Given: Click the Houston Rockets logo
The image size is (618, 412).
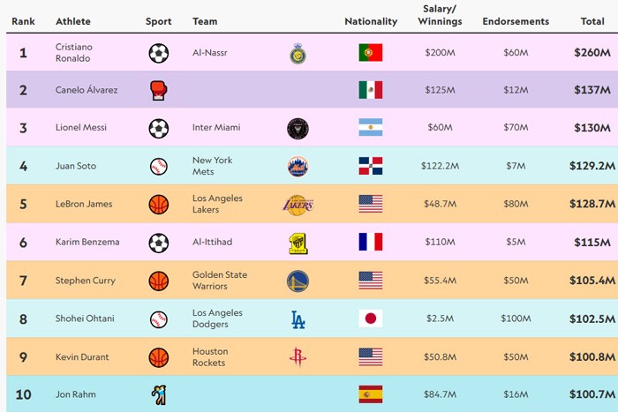Looking at the screenshot, I should [x=298, y=357].
